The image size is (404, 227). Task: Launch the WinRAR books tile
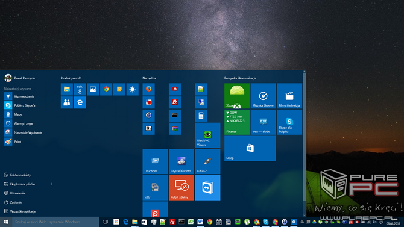[x=175, y=129]
